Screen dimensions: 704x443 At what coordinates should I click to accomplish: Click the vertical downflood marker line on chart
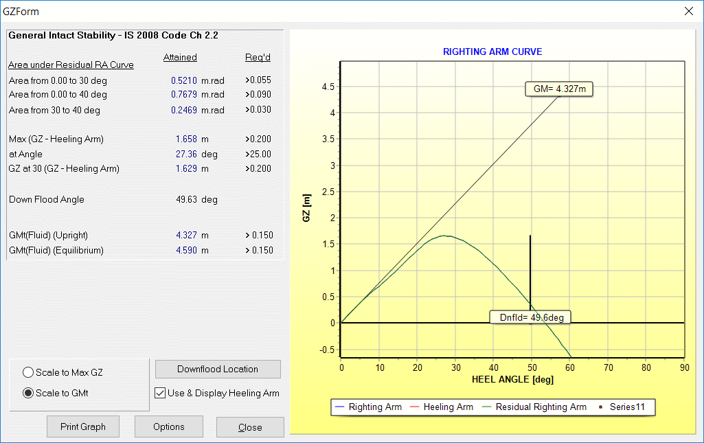coord(530,268)
